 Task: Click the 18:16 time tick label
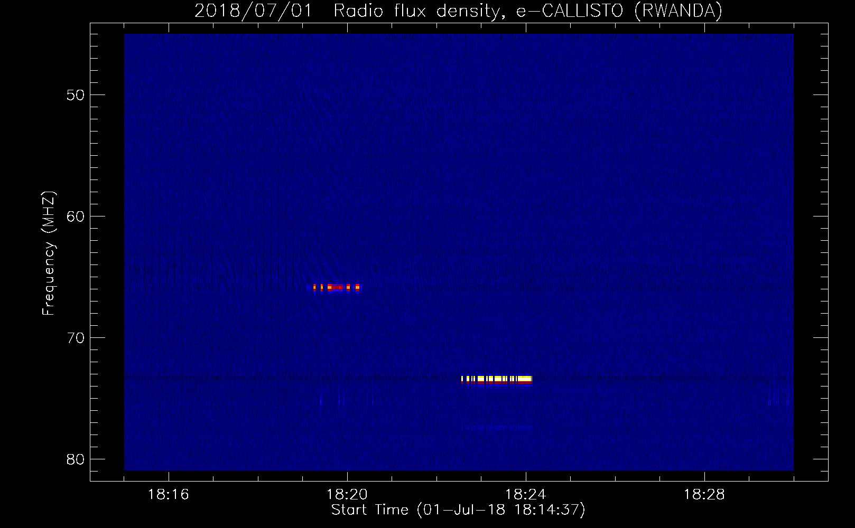(x=169, y=495)
